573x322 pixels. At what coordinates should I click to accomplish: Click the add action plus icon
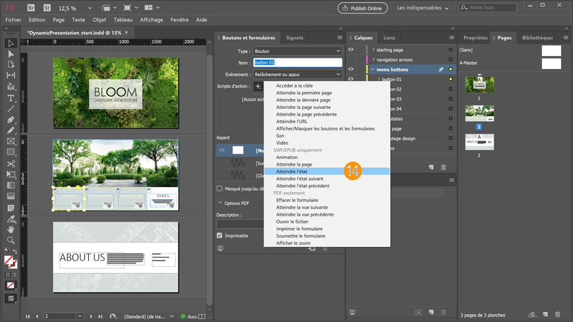coord(258,86)
